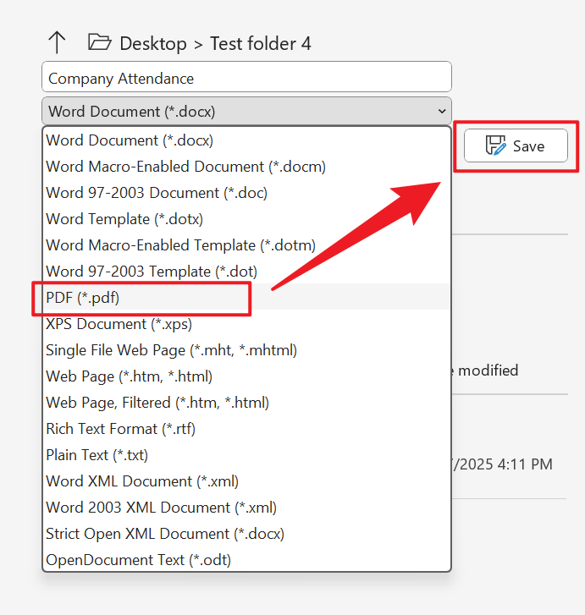Choose Word XML Document (*.xml)
This screenshot has height=615, width=585.
click(246, 481)
